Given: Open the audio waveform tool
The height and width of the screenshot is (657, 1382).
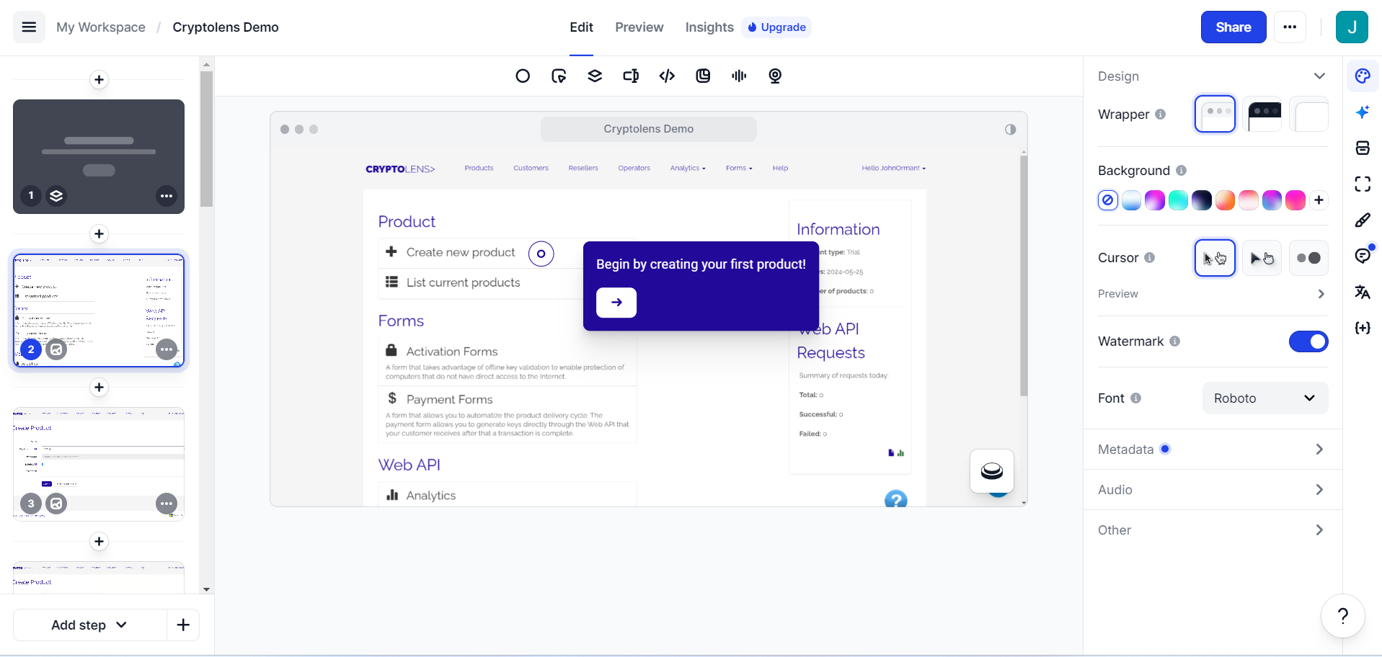Looking at the screenshot, I should point(739,76).
